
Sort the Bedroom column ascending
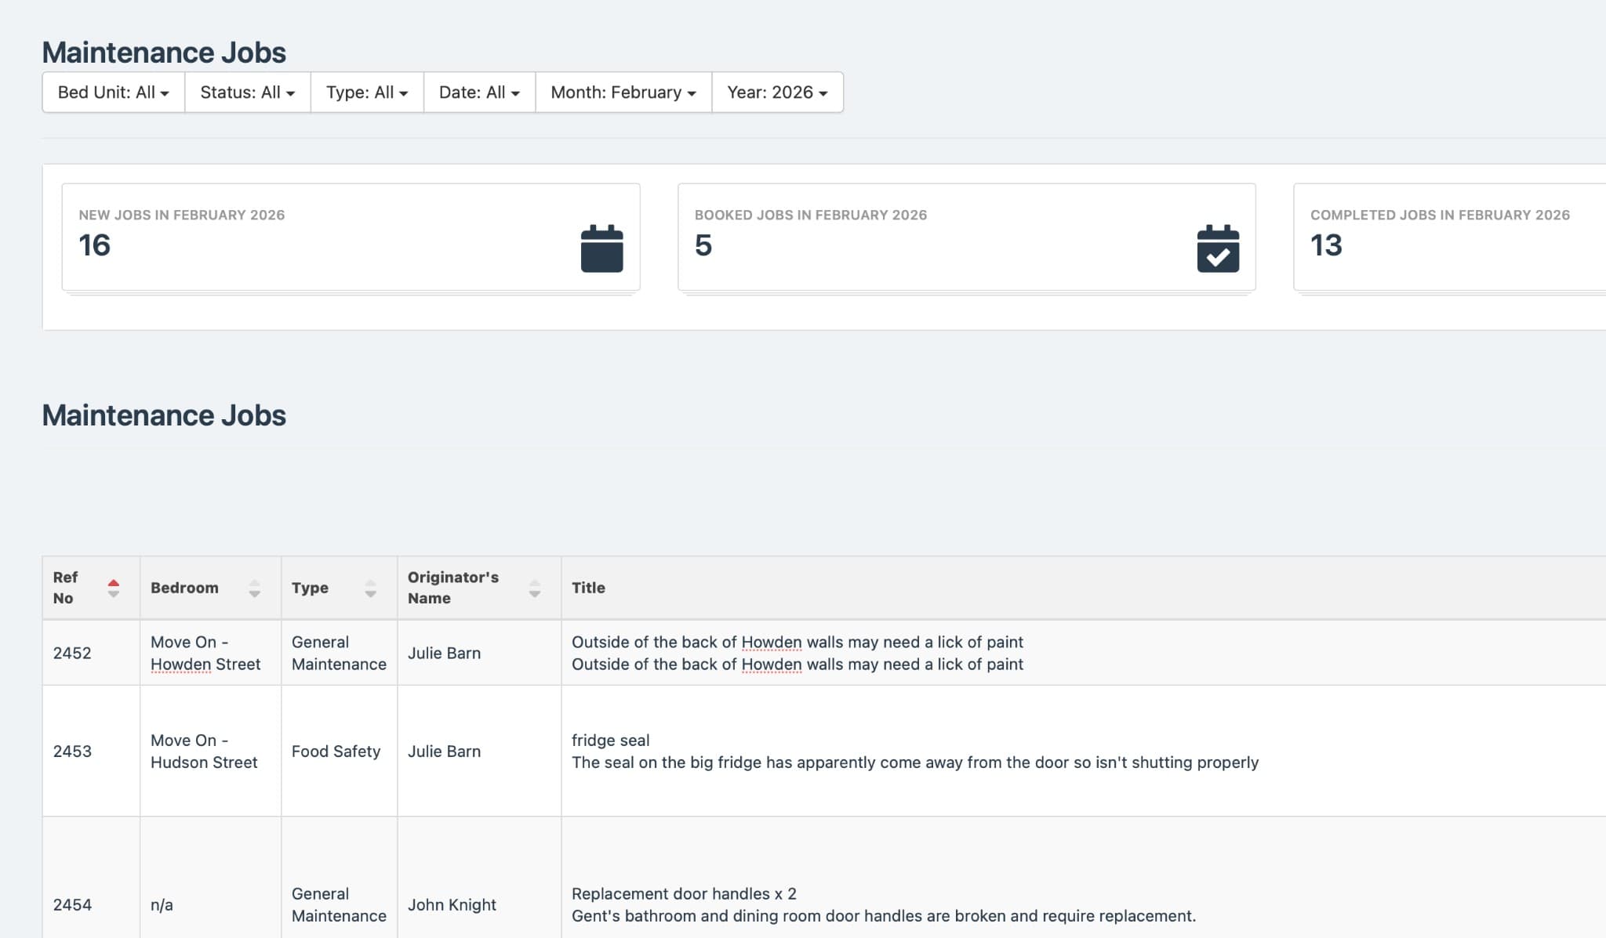coord(254,581)
